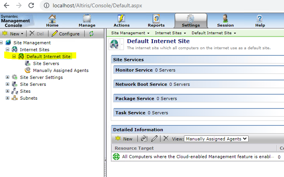Click the Subnets tree icon

click(x=15, y=98)
